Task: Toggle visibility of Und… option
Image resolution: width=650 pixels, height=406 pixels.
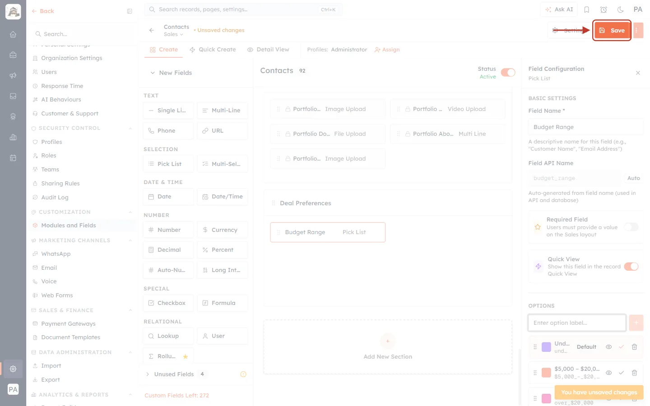Action: [608, 347]
